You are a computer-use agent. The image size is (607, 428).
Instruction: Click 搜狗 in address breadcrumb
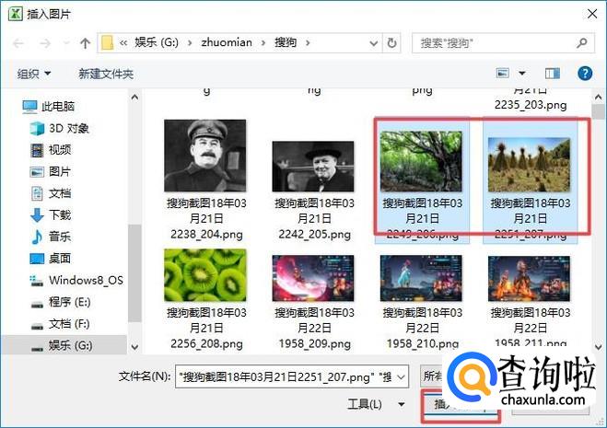pyautogui.click(x=286, y=42)
